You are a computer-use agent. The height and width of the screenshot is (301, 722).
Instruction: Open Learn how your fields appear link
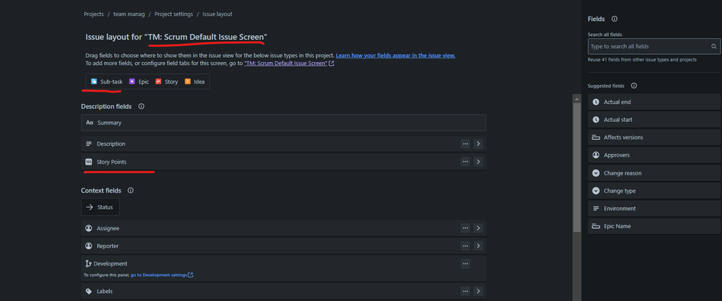pos(396,56)
